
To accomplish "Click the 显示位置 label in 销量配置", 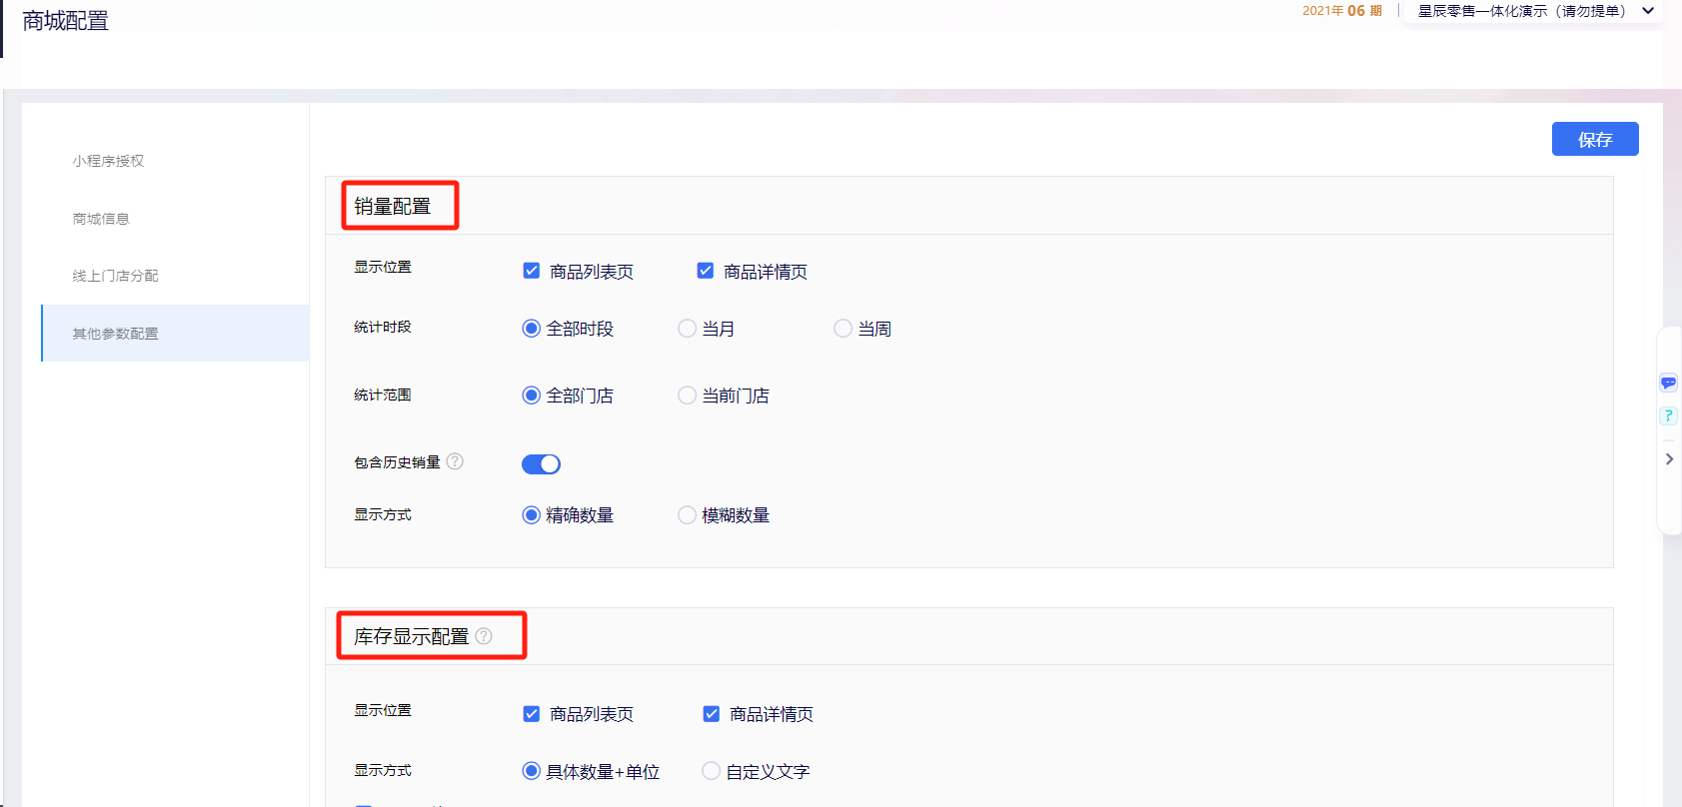I will tap(383, 268).
